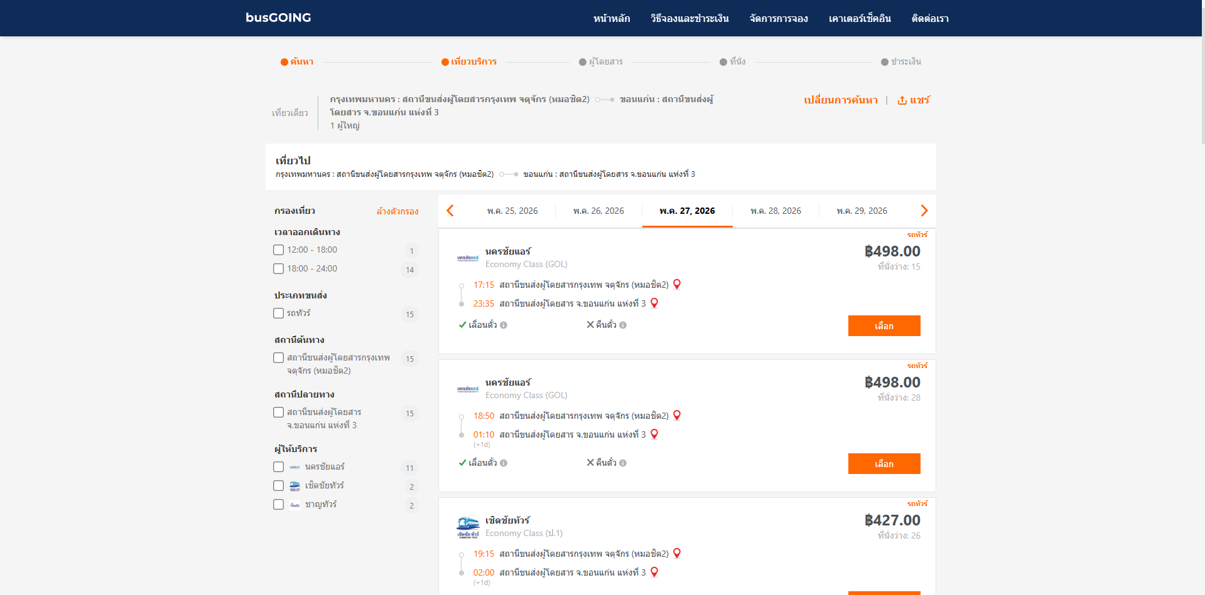Check the เชิดชัยทัวร์ provider checkbox
The height and width of the screenshot is (595, 1205).
279,485
